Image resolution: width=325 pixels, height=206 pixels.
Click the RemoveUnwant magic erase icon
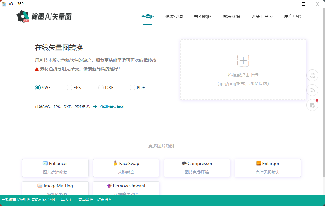point(109,186)
